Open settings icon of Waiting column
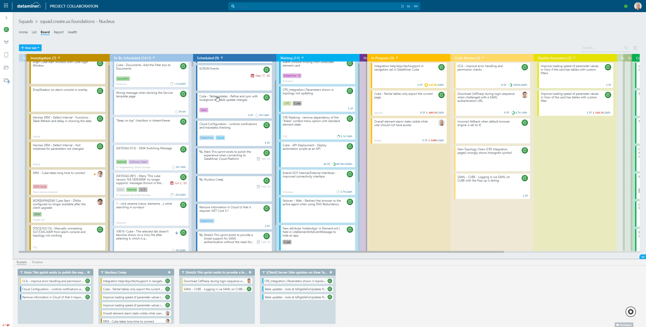Image resolution: width=646 pixels, height=327 pixels. pyautogui.click(x=303, y=58)
